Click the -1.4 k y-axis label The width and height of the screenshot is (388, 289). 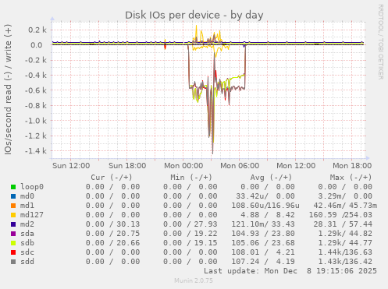tap(36, 151)
